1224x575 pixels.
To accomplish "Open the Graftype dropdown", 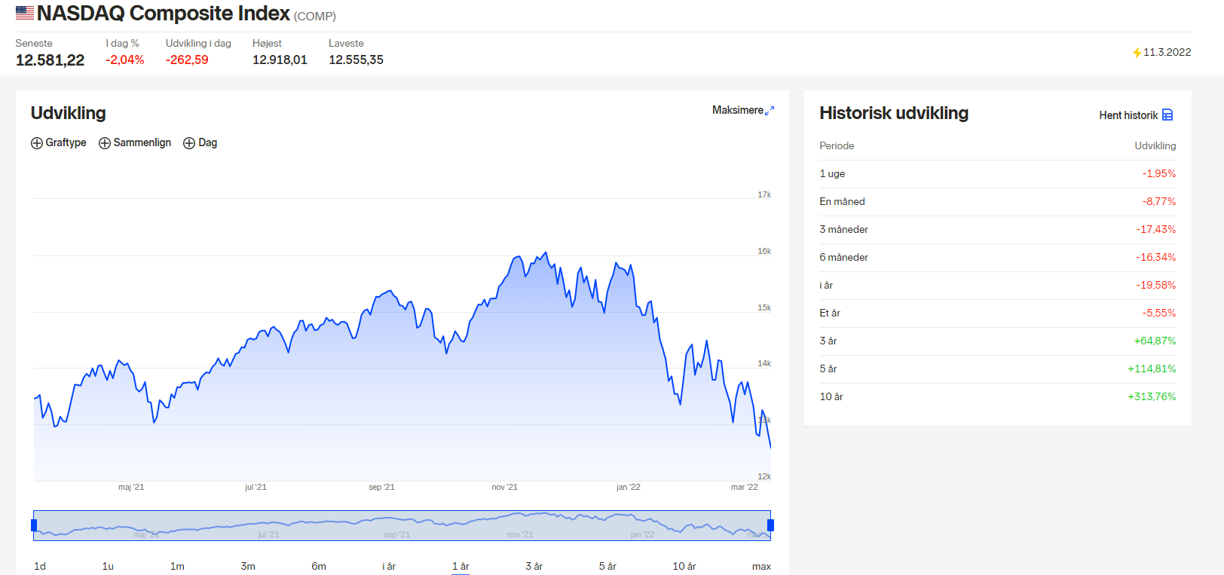I will click(59, 142).
